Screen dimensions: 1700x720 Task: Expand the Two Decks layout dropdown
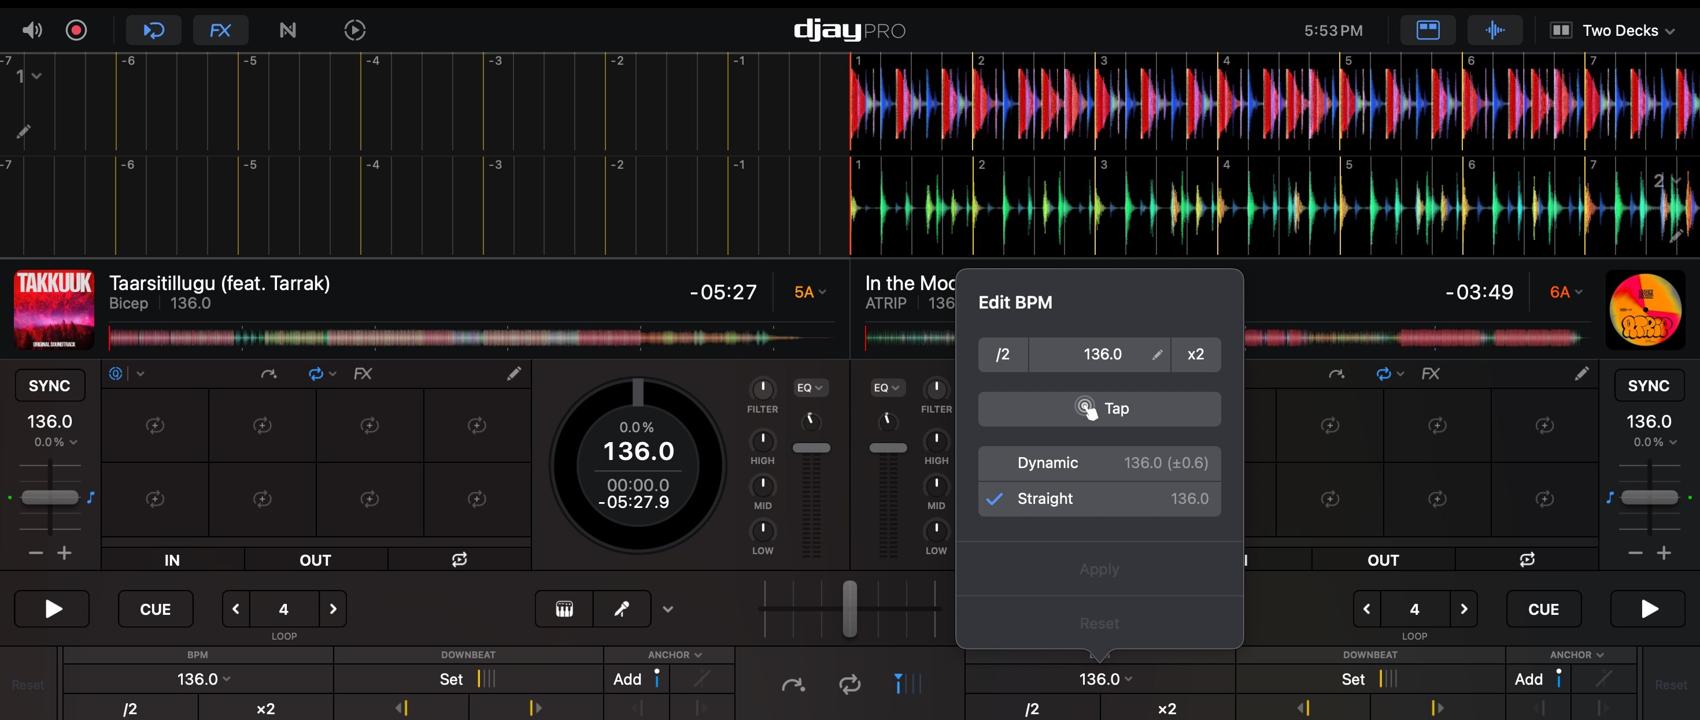coord(1612,30)
